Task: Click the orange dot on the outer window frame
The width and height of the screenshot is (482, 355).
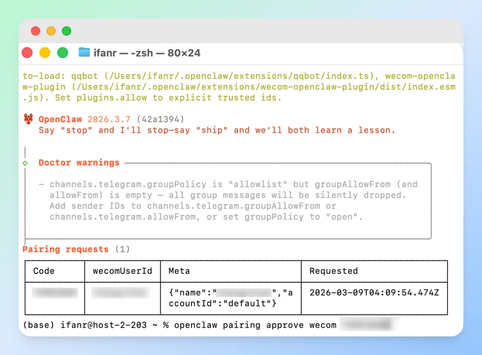Action: [x=51, y=31]
